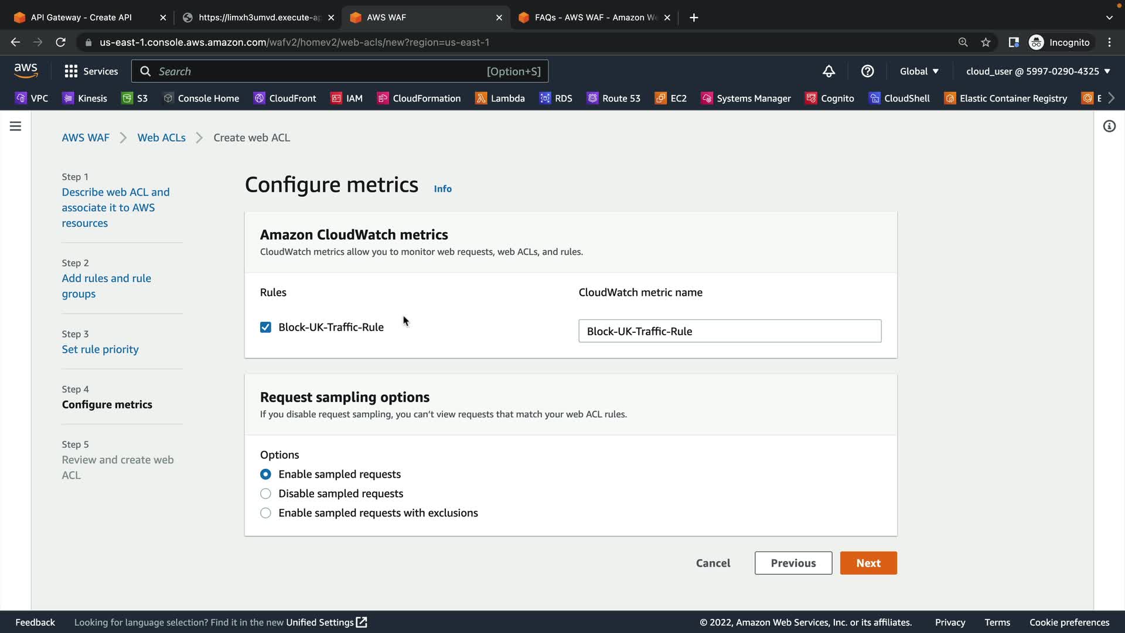The image size is (1125, 633).
Task: Click the AWS logo home icon
Action: [x=26, y=71]
